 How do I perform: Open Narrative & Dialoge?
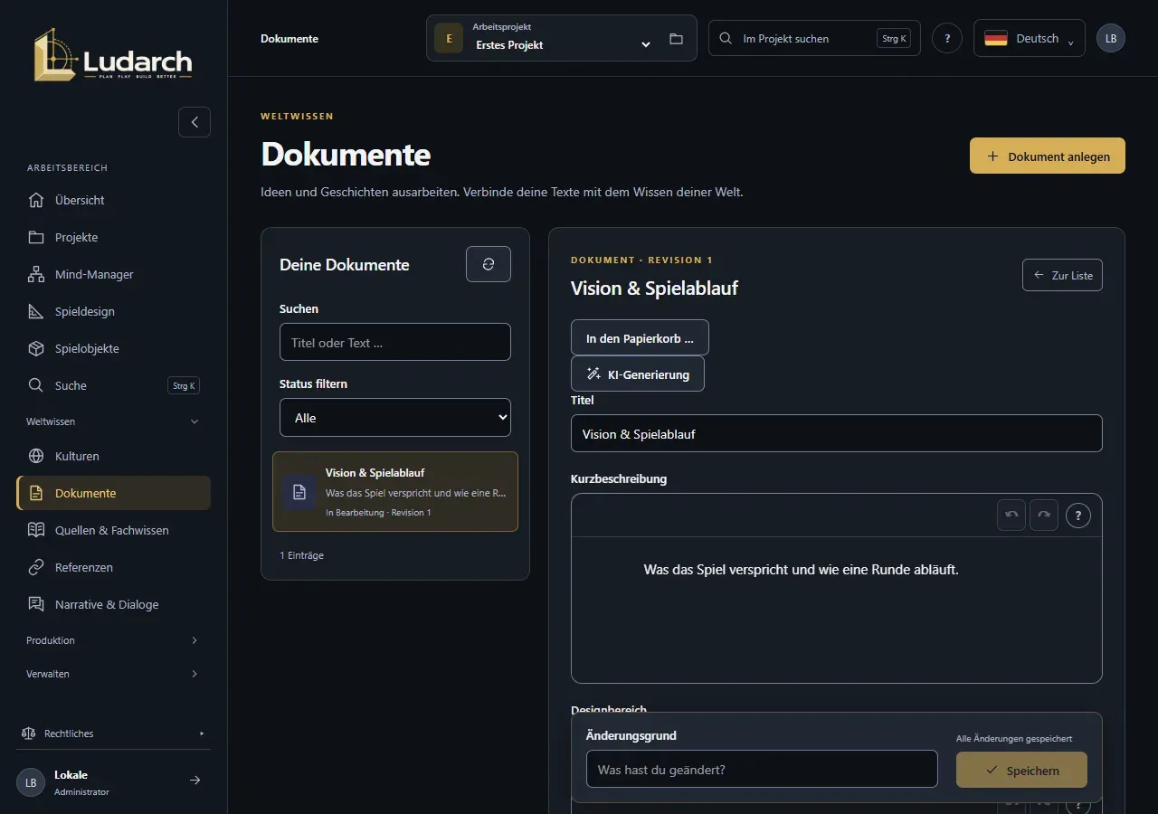pyautogui.click(x=113, y=604)
